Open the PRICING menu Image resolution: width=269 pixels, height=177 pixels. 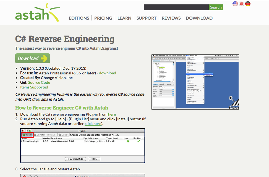pos(103,18)
